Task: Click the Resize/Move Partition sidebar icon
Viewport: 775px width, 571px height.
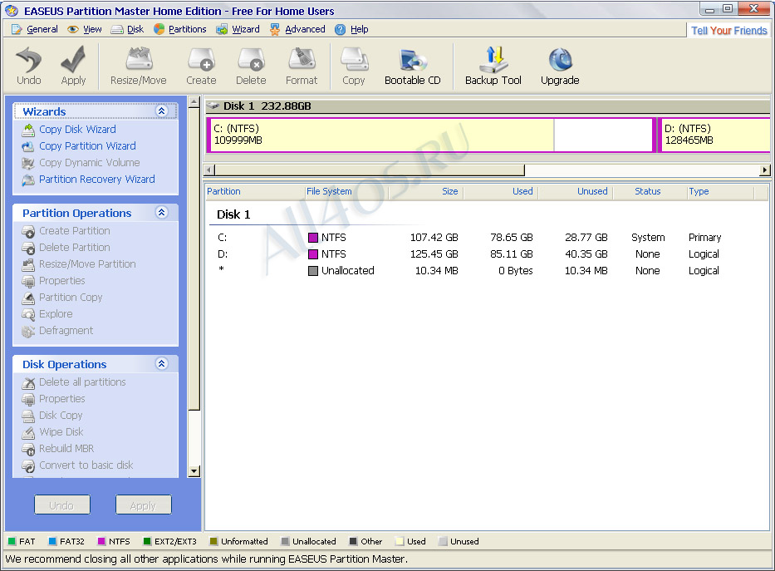Action: pos(28,264)
